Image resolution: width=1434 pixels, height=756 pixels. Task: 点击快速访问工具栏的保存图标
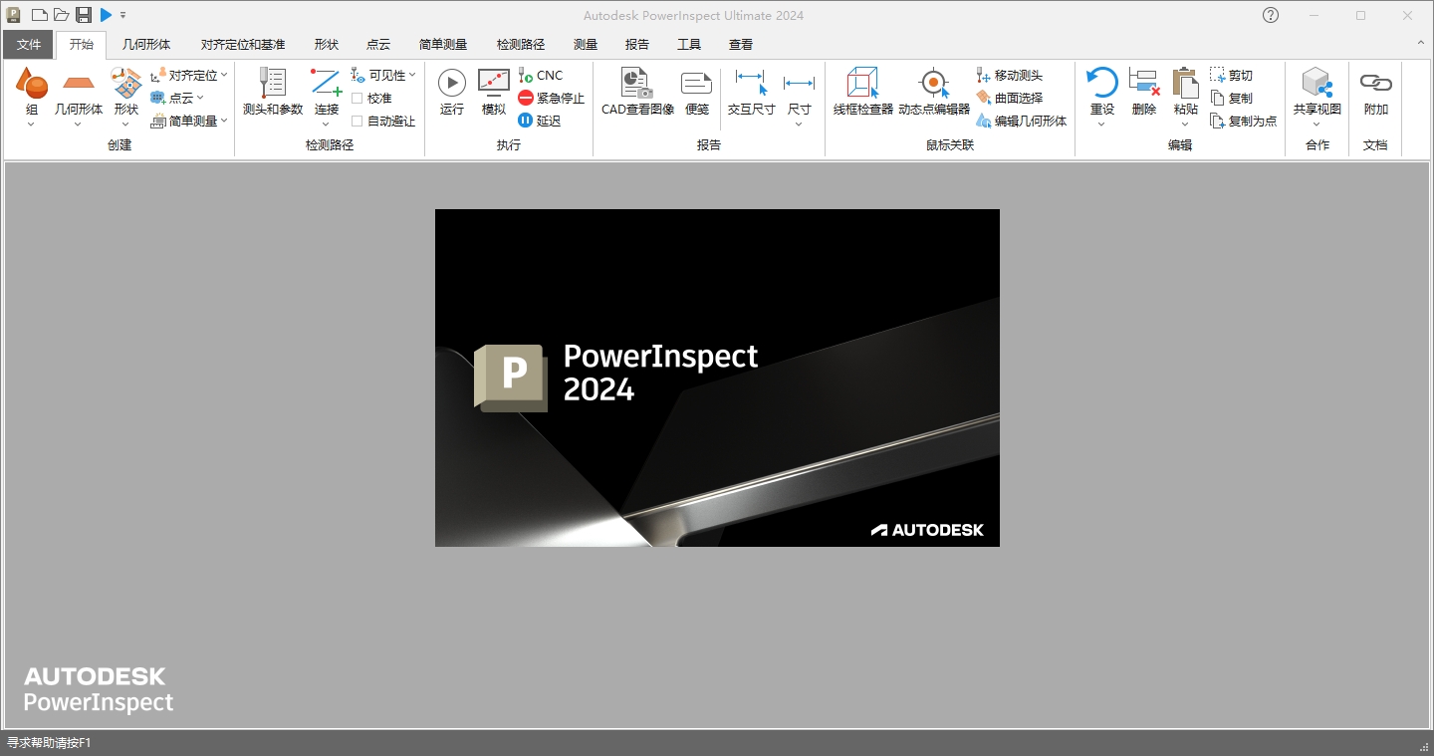(x=83, y=15)
